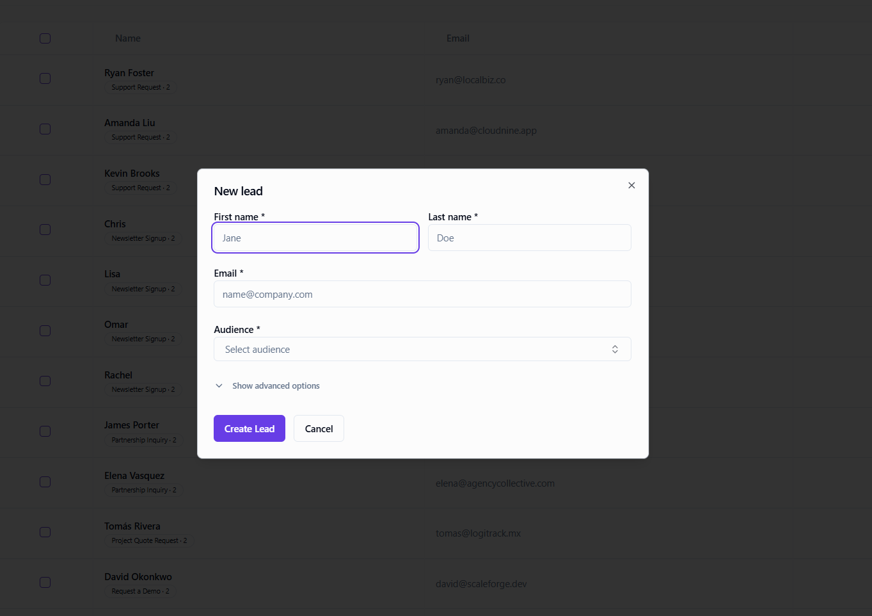
Task: Select the Lisa row checkbox
Action: (x=45, y=280)
